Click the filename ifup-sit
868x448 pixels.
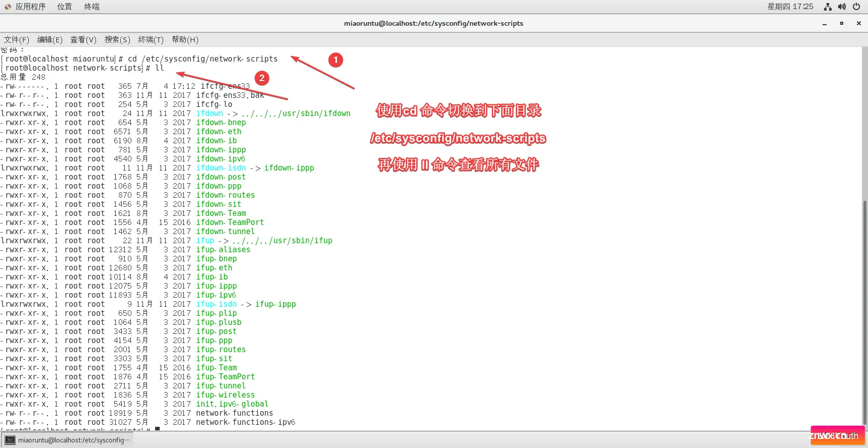(x=214, y=359)
